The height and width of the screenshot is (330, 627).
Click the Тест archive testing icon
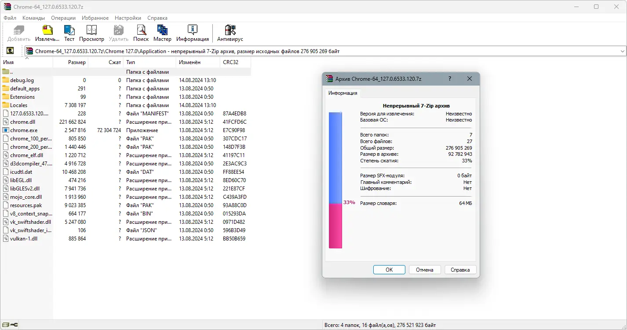(69, 31)
